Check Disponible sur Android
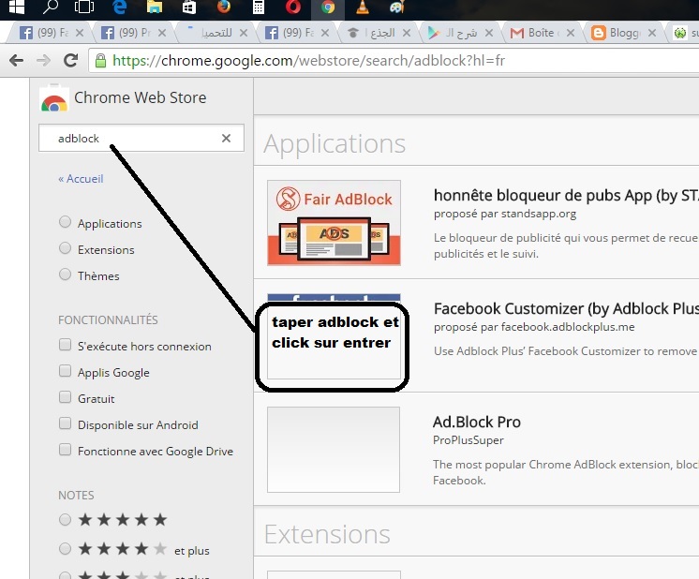This screenshot has height=579, width=699. [65, 423]
